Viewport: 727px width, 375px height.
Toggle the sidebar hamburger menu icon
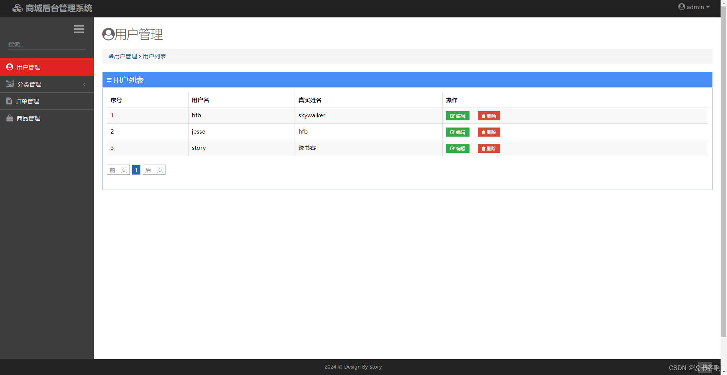79,29
